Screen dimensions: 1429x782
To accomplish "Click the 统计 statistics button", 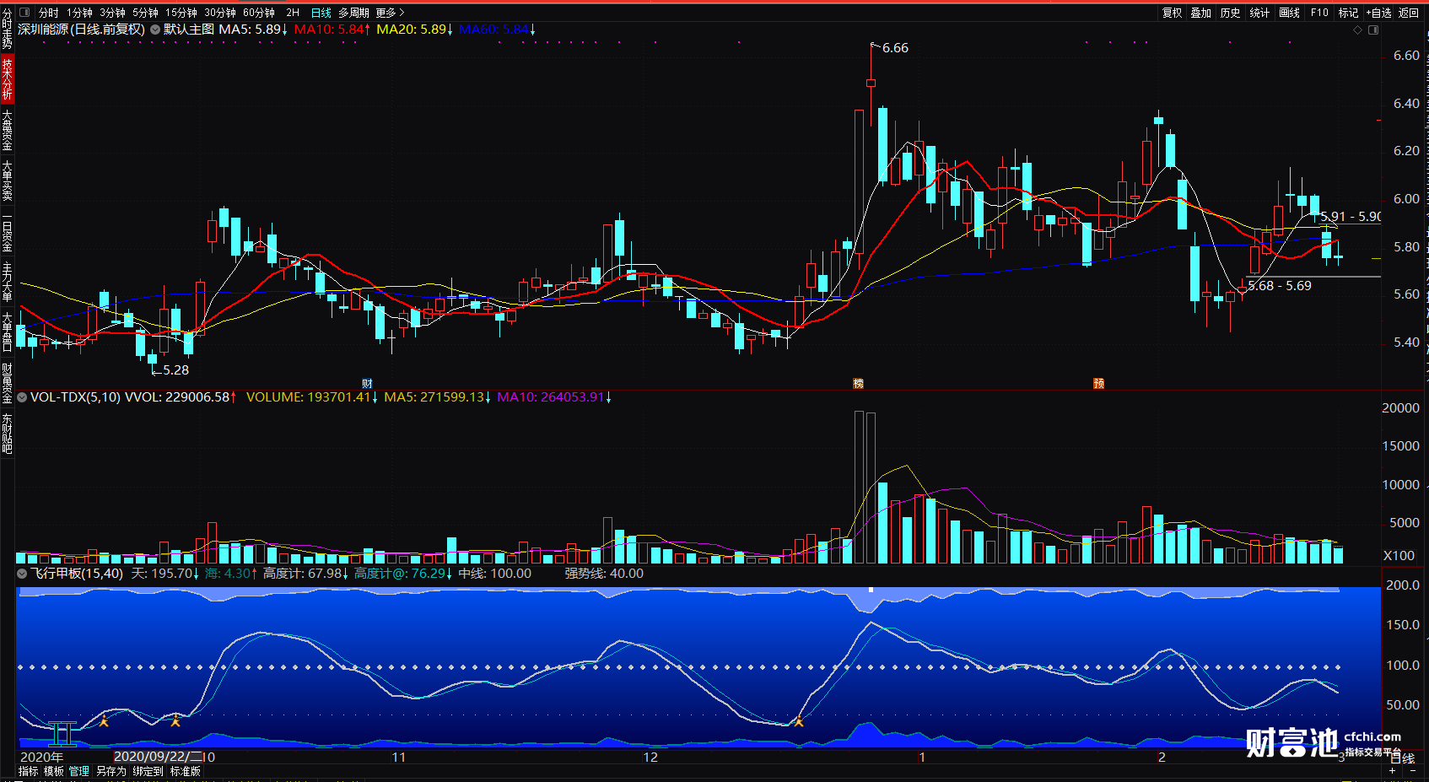I will 1259,13.
